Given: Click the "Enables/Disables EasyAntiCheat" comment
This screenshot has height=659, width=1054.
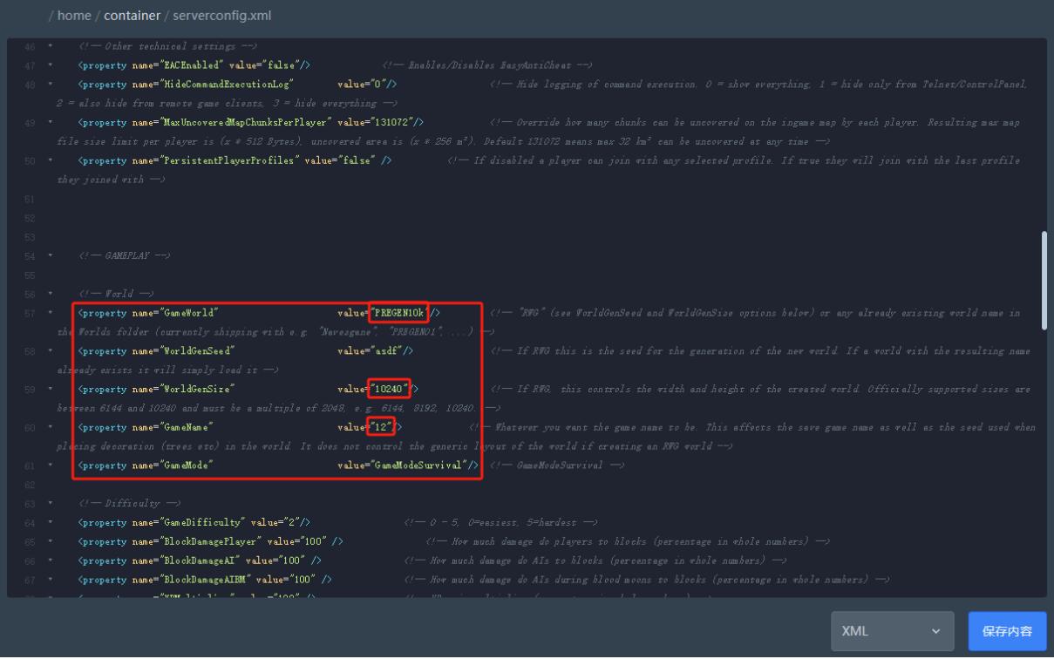Looking at the screenshot, I should (x=486, y=65).
